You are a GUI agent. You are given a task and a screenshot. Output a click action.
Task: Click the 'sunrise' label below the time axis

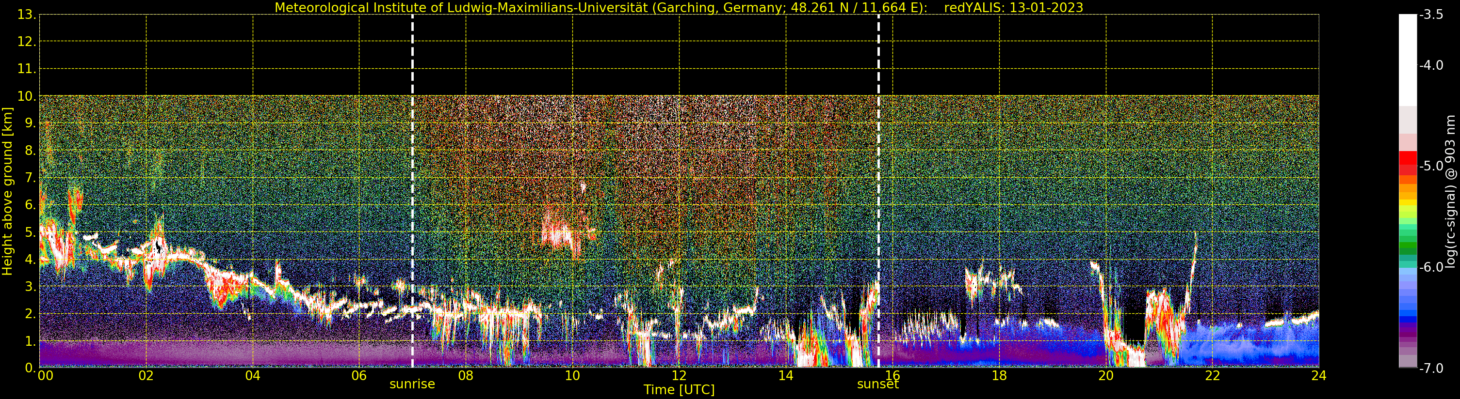tap(412, 384)
